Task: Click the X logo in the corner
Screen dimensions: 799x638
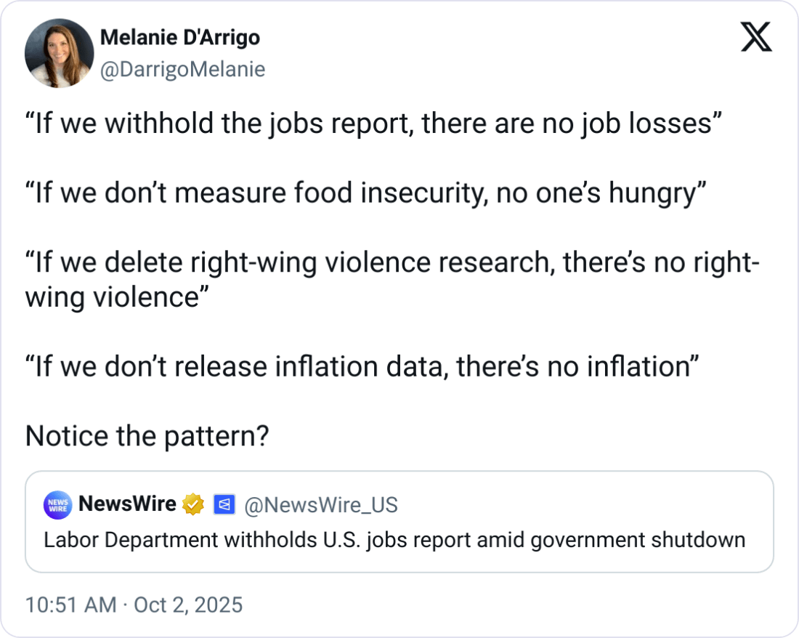Action: [x=755, y=38]
